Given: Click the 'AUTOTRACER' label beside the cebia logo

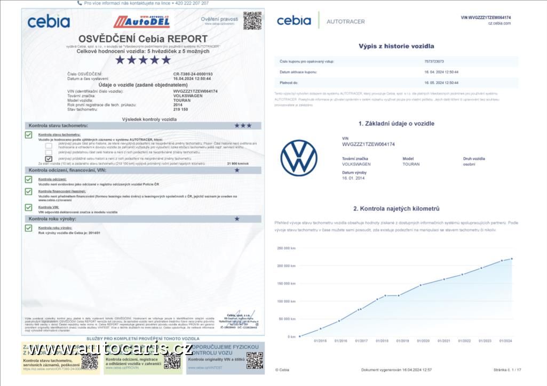Looking at the screenshot, I should [346, 22].
